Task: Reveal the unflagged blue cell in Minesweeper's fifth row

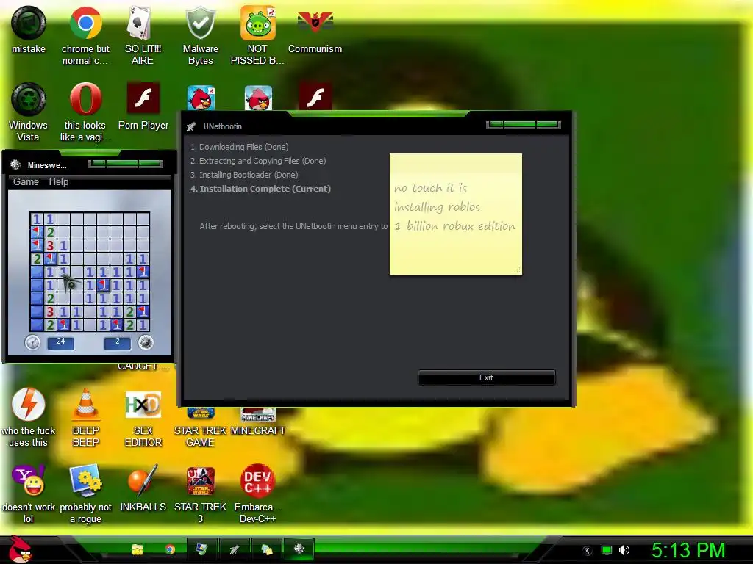Action: coord(37,272)
